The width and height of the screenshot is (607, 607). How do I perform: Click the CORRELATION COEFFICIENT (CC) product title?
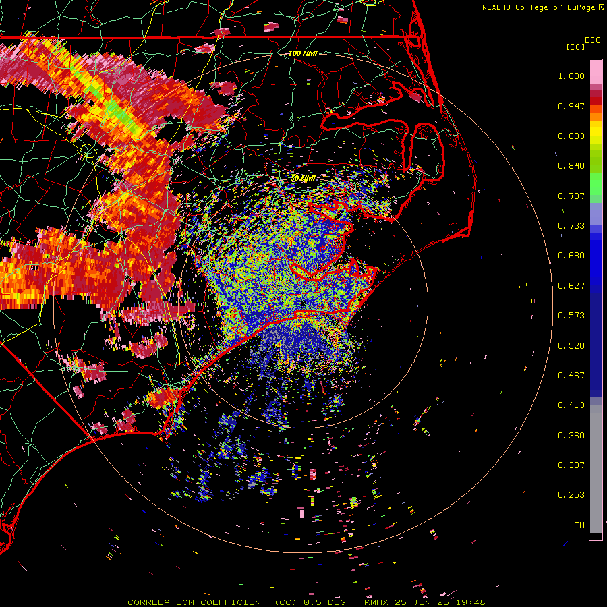[213, 602]
